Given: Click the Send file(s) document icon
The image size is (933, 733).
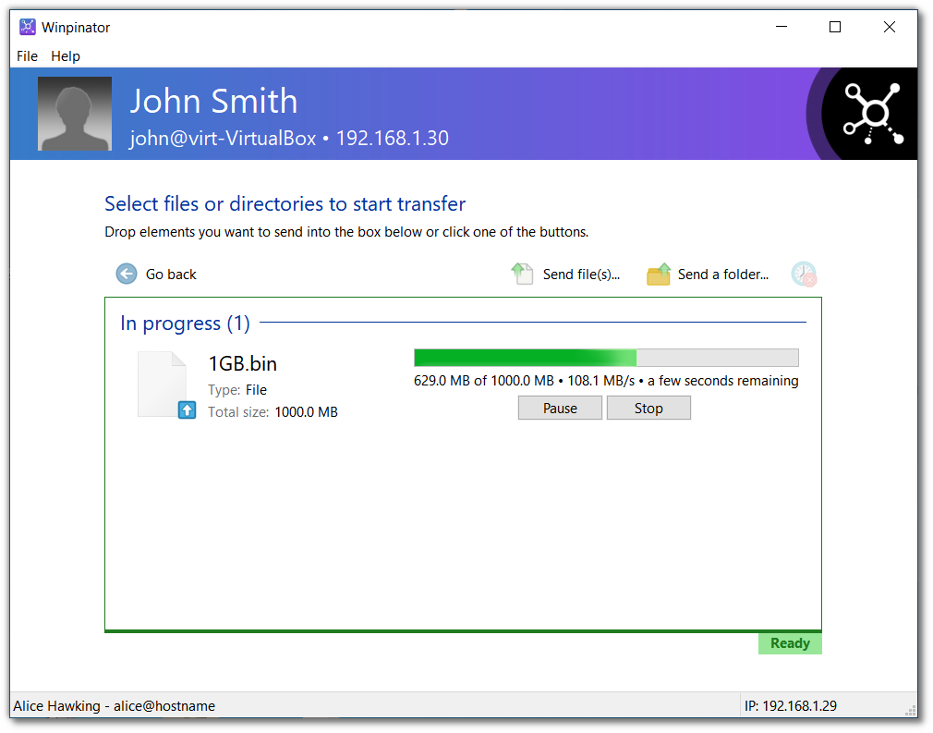Looking at the screenshot, I should [x=523, y=275].
